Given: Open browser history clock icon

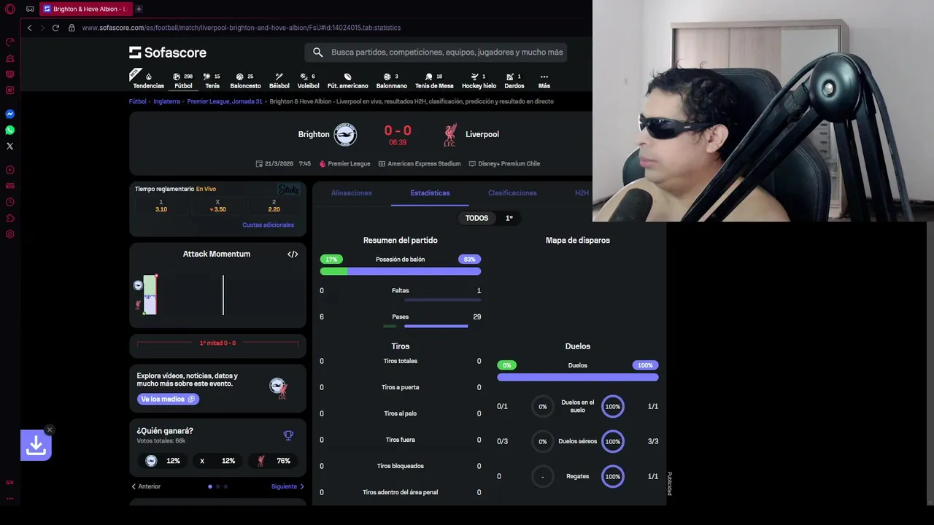Looking at the screenshot, I should (x=10, y=202).
